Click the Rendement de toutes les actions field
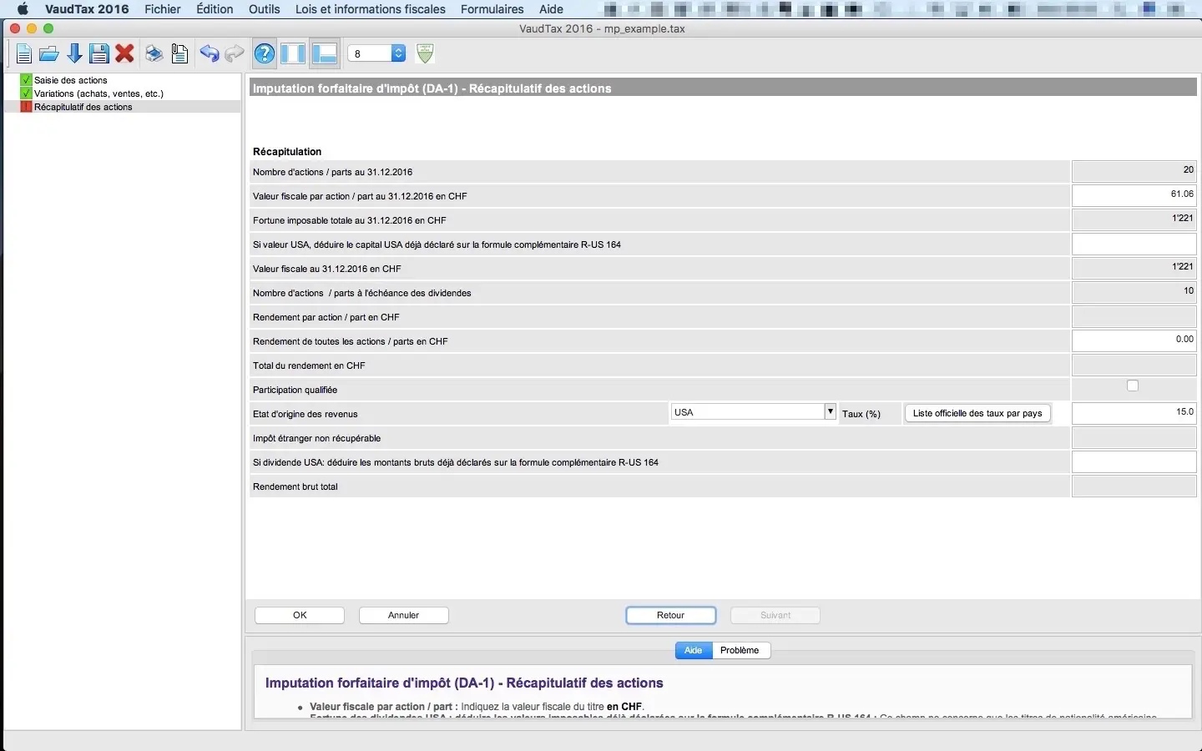The image size is (1202, 751). (1134, 340)
